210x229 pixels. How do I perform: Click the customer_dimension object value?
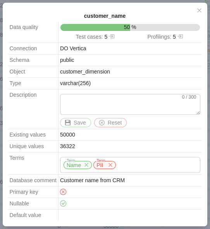click(x=85, y=72)
